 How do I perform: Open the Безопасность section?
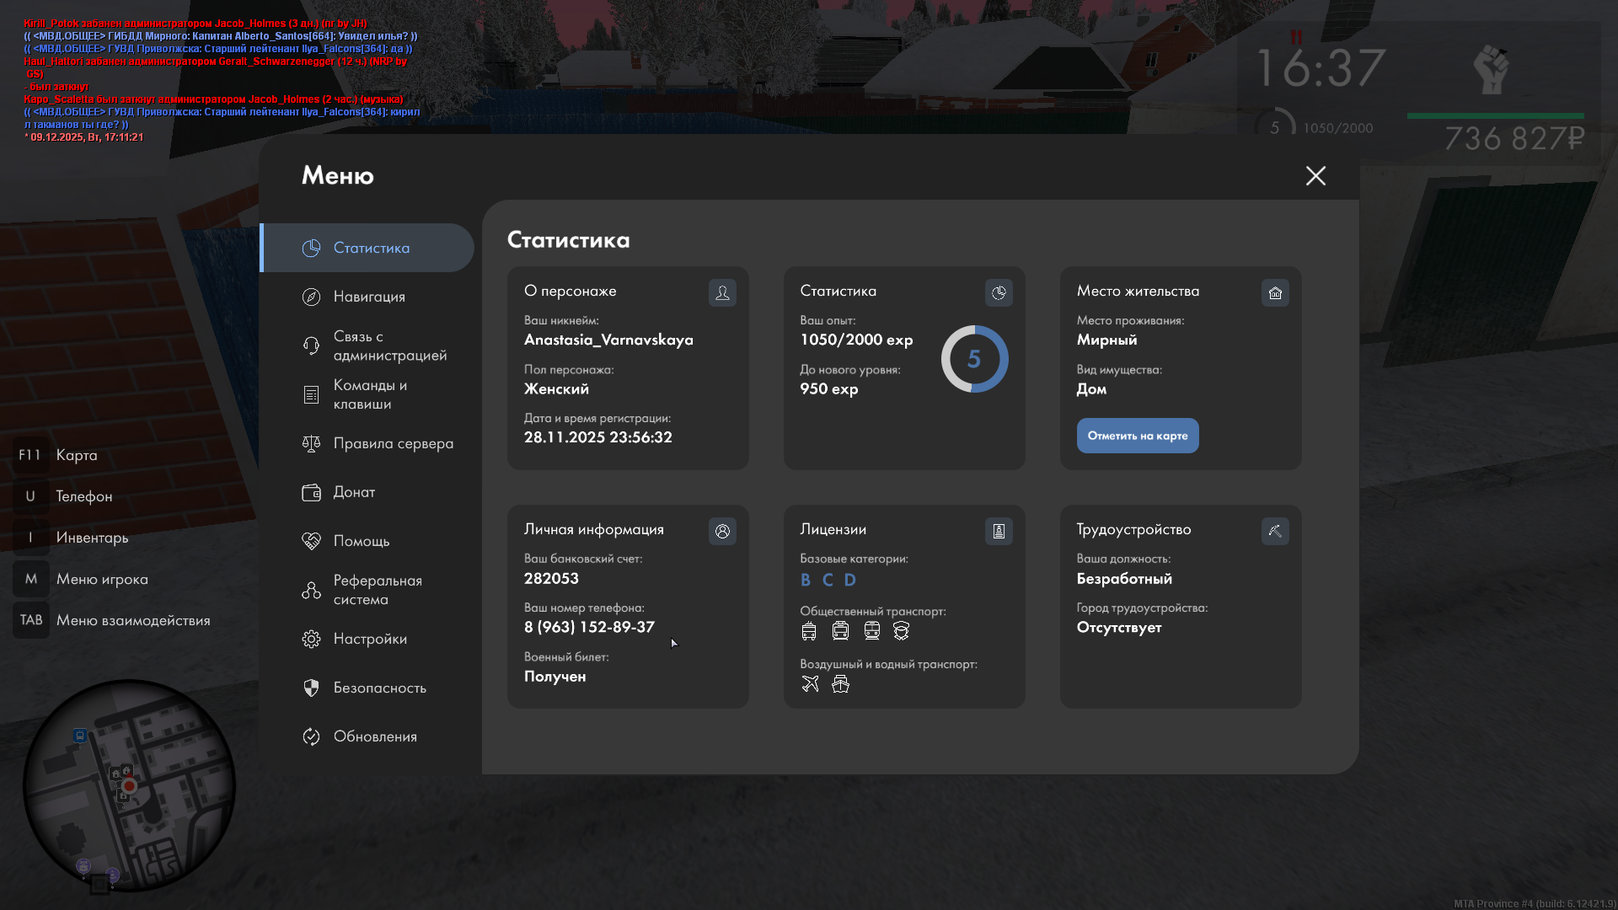pyautogui.click(x=379, y=688)
